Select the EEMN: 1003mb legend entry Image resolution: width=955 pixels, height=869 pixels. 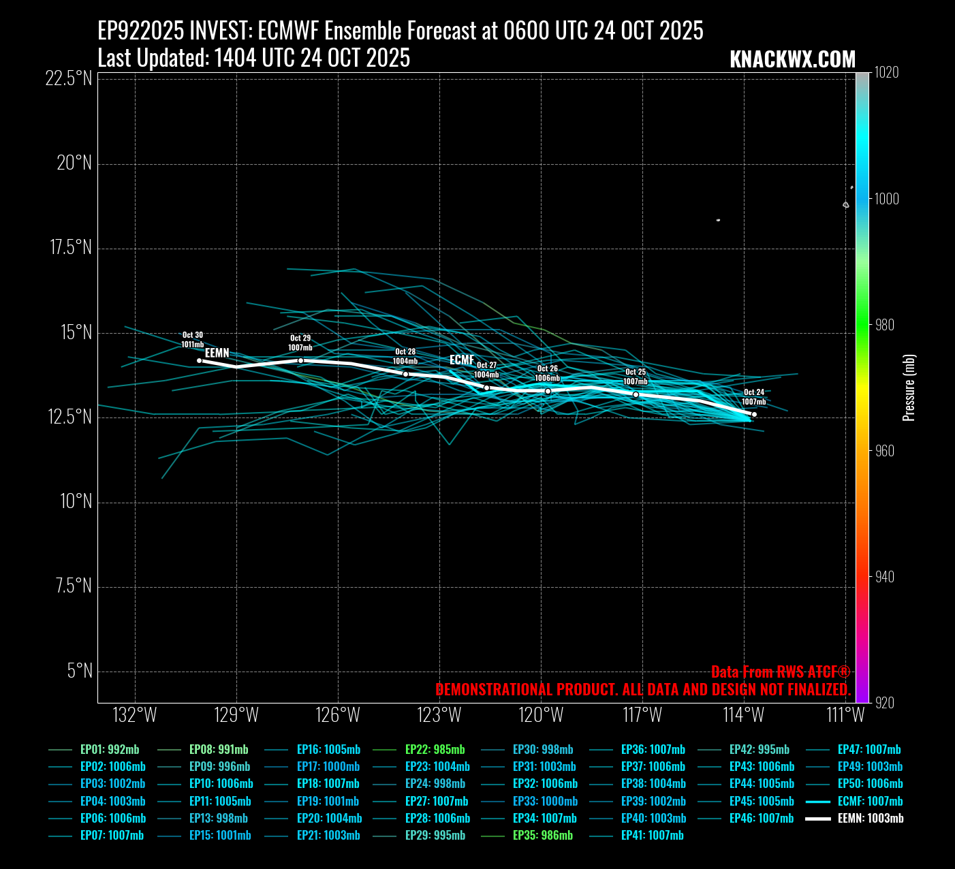pyautogui.click(x=870, y=818)
